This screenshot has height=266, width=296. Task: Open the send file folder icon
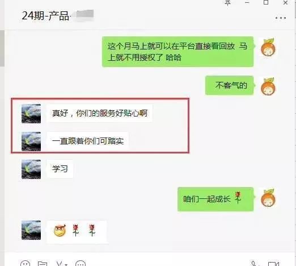click(43, 264)
